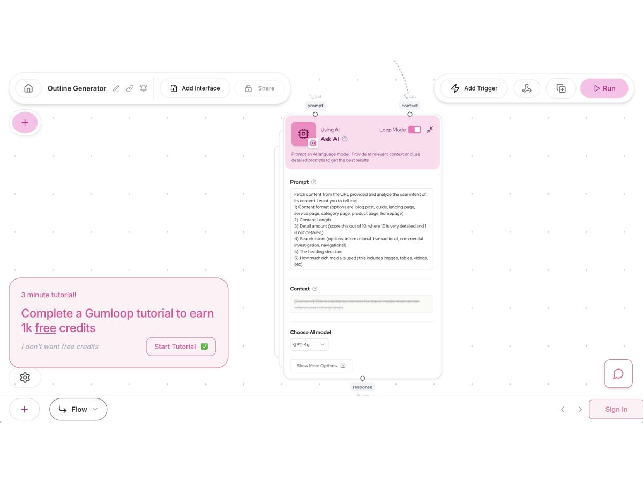Edit flow name with pencil icon
Screen dimensions: 643x482
tap(116, 88)
